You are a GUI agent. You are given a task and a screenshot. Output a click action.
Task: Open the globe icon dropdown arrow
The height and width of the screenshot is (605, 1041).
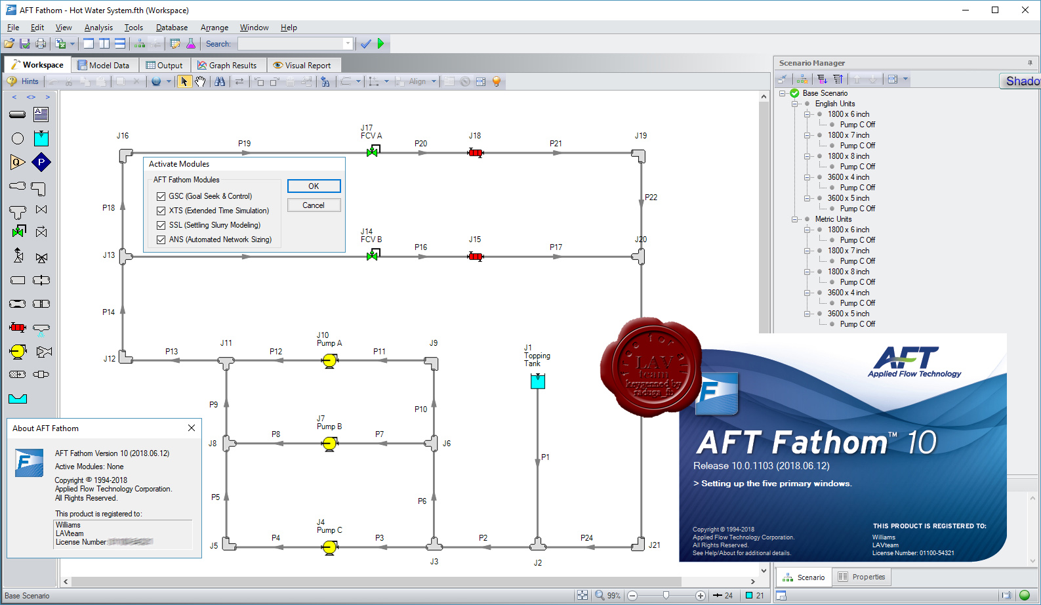169,81
